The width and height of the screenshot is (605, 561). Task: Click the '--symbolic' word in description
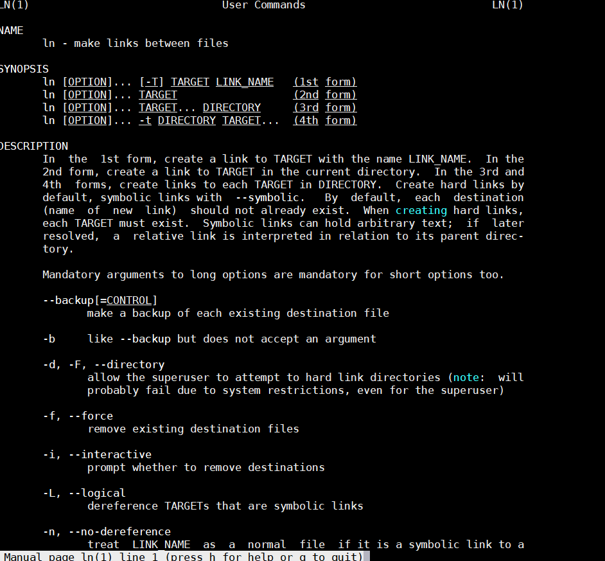(x=267, y=198)
